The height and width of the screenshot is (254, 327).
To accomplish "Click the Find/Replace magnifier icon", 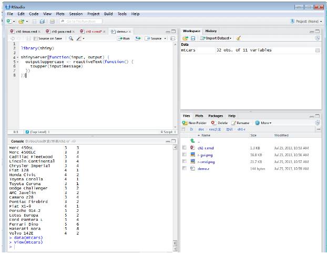I will 71,38.
